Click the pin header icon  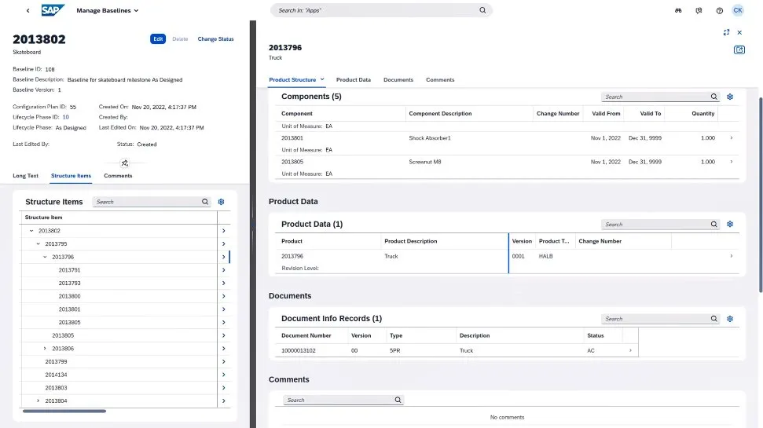coord(125,163)
